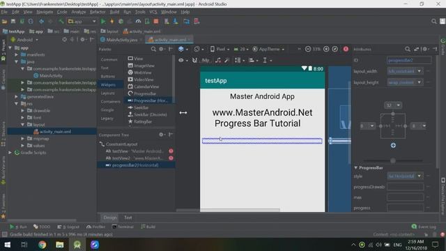Expand the drawable folder

click(23, 110)
